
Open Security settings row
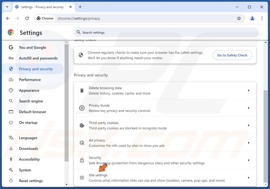(x=165, y=160)
